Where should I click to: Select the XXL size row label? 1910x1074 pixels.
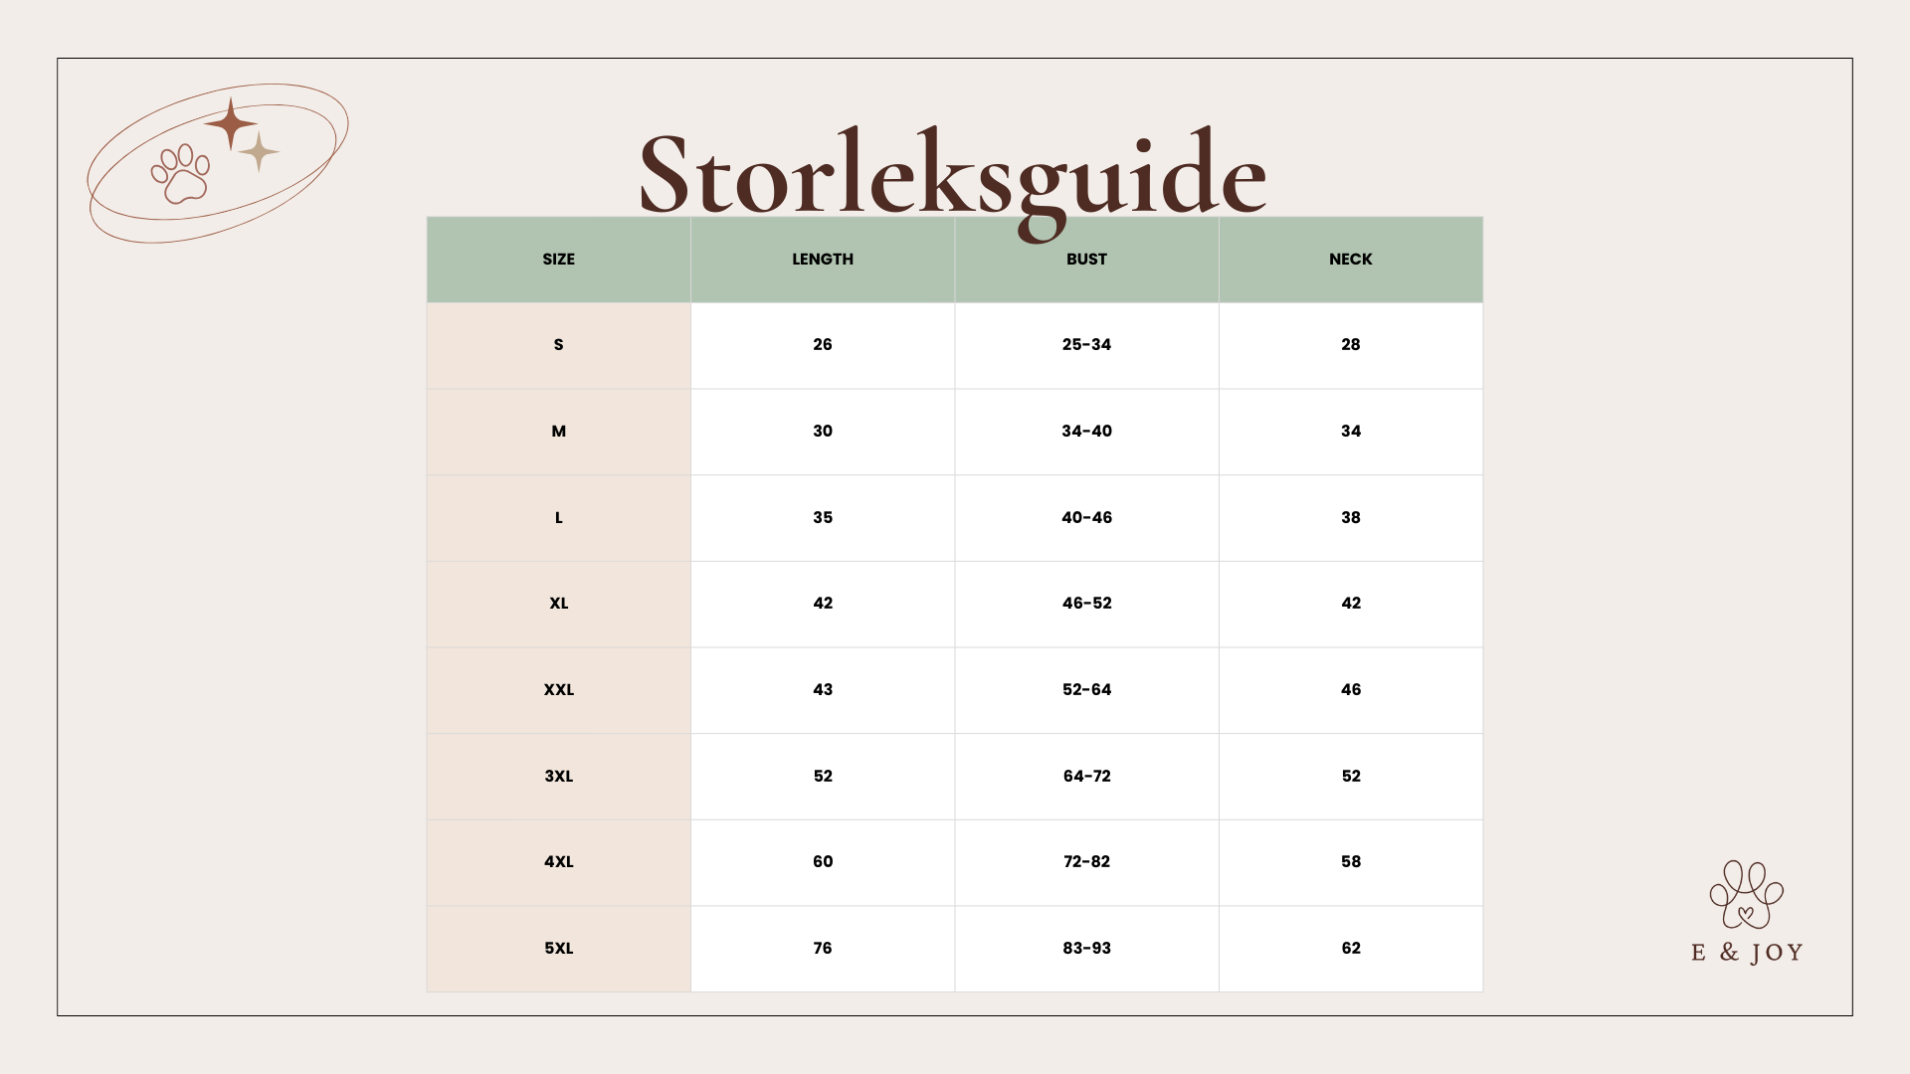pos(558,690)
